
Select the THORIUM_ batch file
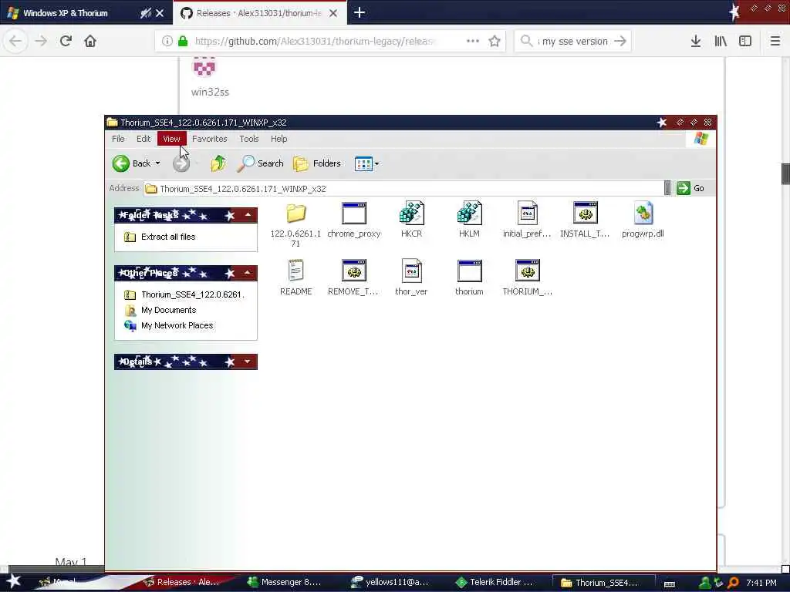527,271
